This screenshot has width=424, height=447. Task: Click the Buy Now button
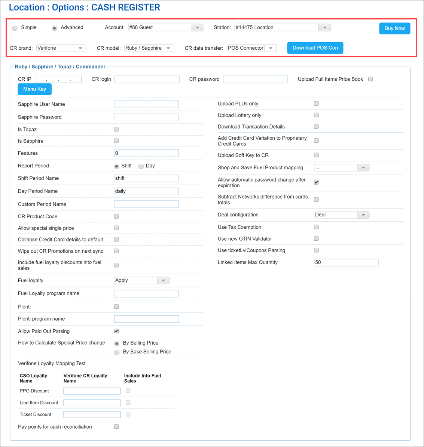394,28
